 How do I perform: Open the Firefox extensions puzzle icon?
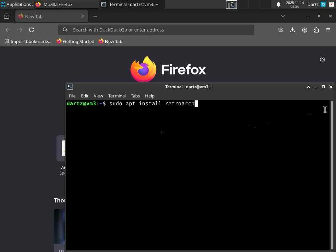(316, 30)
